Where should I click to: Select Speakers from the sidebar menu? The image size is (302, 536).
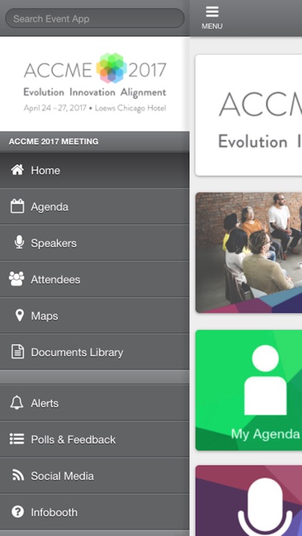tap(94, 243)
